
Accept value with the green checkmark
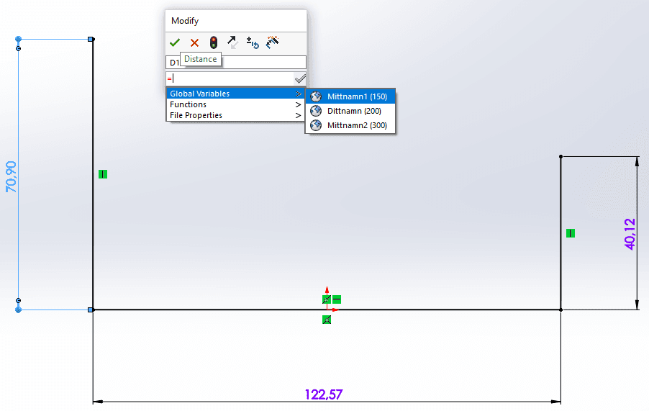(x=175, y=42)
